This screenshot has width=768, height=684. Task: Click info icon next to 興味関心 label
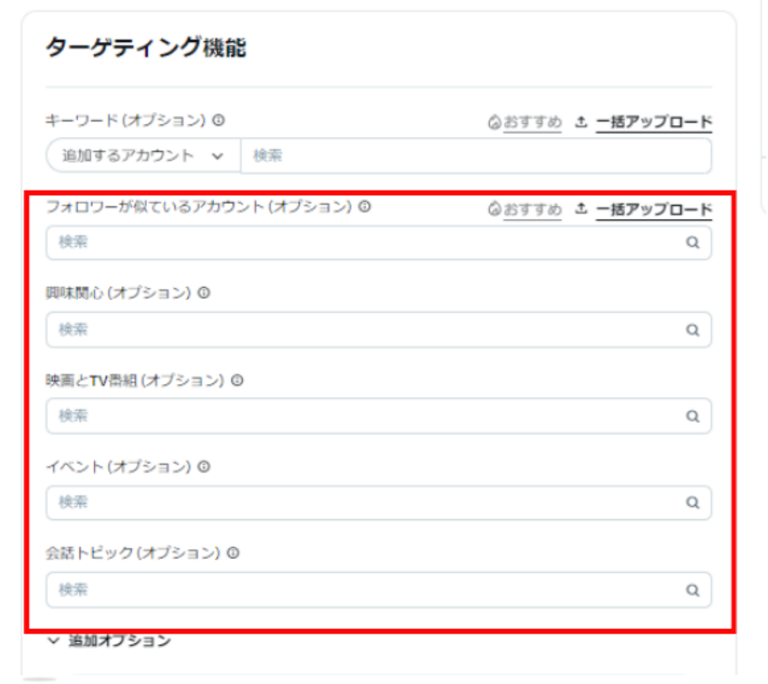coord(203,293)
